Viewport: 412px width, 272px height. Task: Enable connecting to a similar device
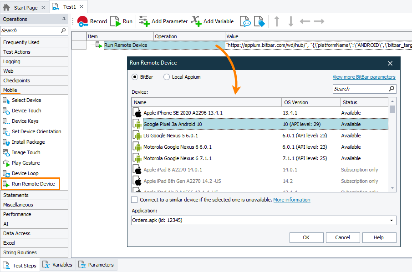coord(135,199)
